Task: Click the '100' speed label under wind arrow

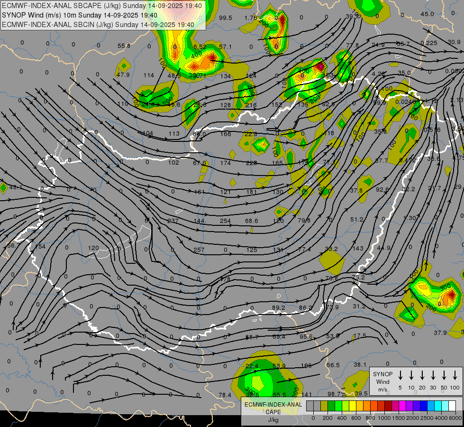Action: 455,388
